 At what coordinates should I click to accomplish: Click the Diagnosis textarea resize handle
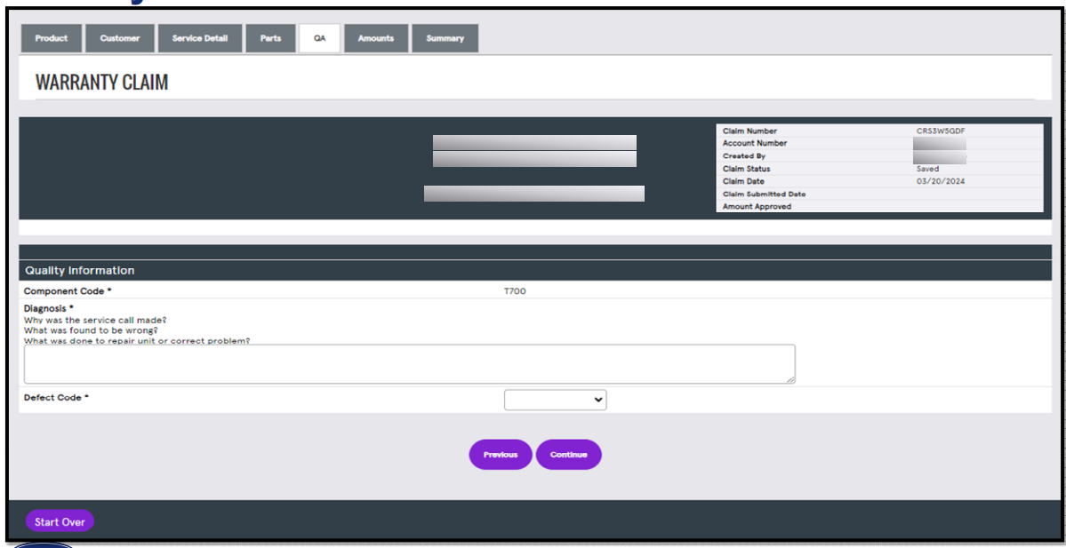tap(789, 377)
